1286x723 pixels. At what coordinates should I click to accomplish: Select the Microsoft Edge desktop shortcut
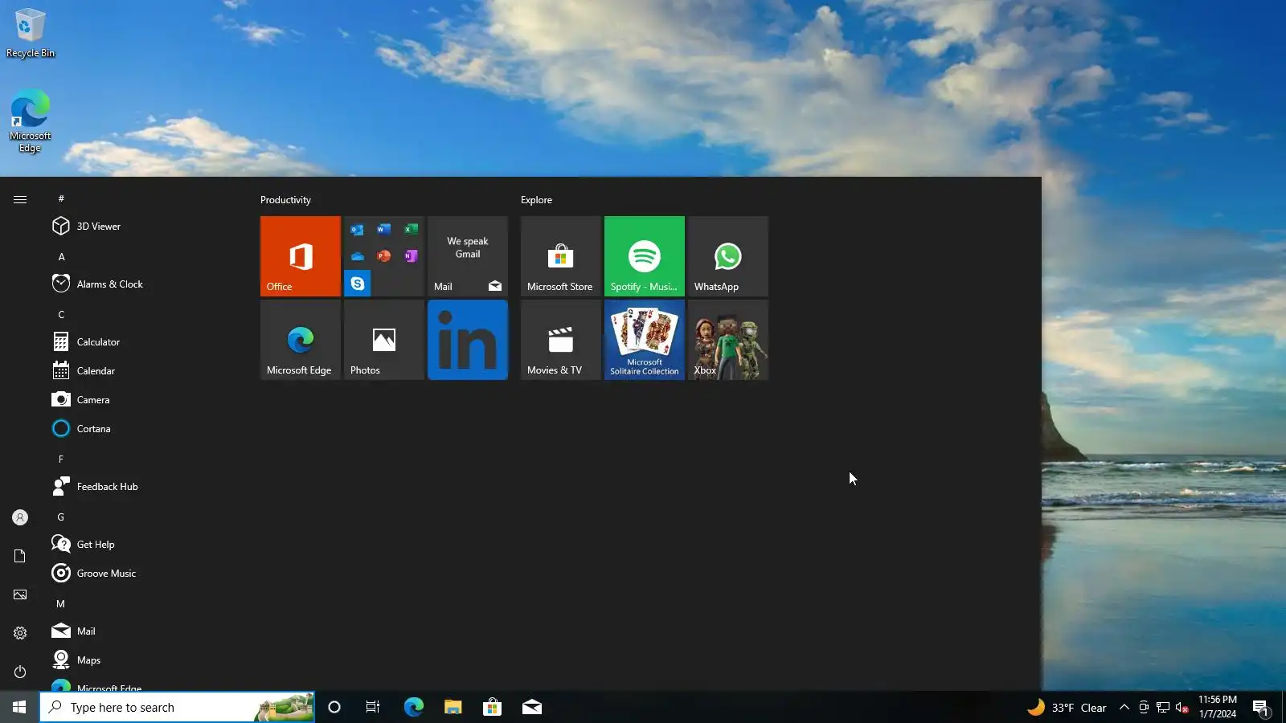[31, 122]
